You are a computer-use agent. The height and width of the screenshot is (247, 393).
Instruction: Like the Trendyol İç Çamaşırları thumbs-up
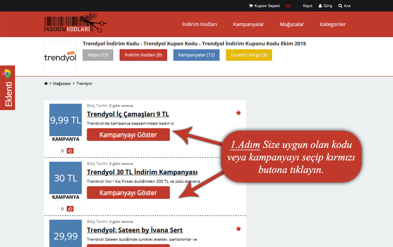pos(70,151)
